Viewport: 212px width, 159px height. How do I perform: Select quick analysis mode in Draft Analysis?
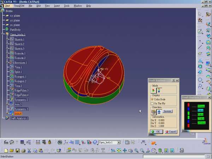coord(154,90)
